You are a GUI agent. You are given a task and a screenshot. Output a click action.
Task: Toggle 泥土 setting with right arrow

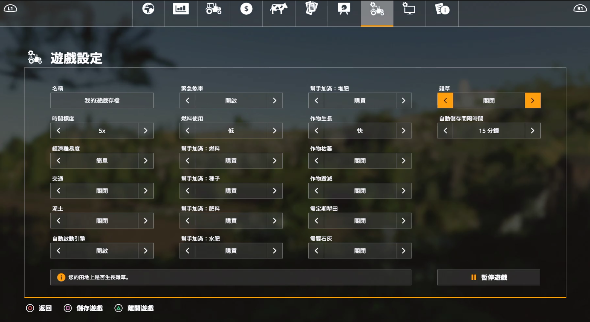pyautogui.click(x=146, y=221)
